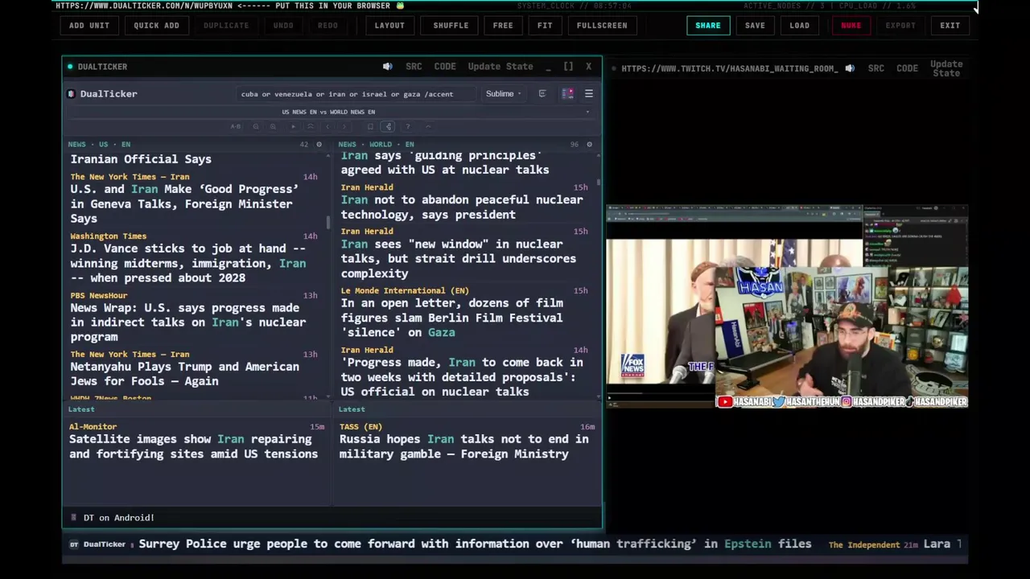Toggle the highlighted branch icon
Screen dimensions: 1030x579
coord(388,126)
